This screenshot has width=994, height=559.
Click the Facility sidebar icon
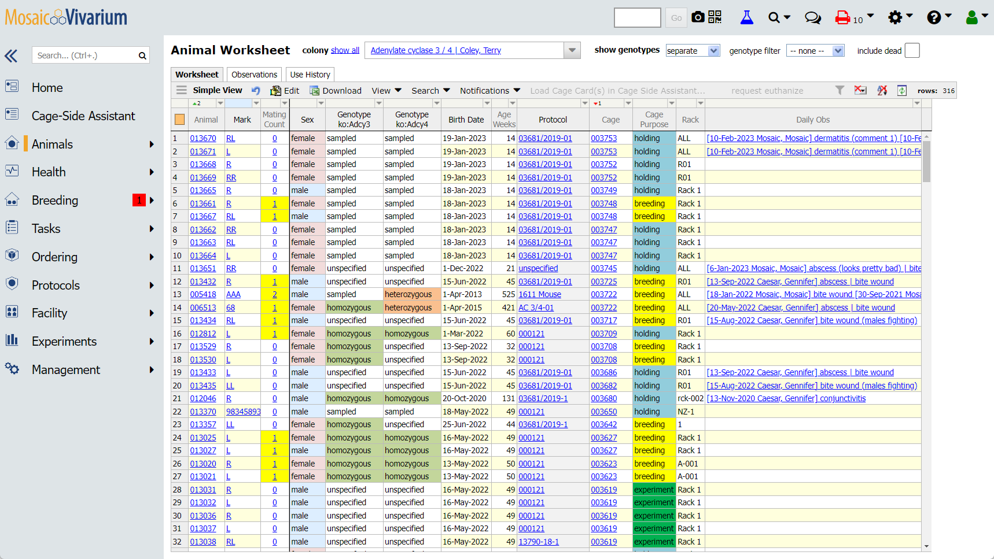12,312
